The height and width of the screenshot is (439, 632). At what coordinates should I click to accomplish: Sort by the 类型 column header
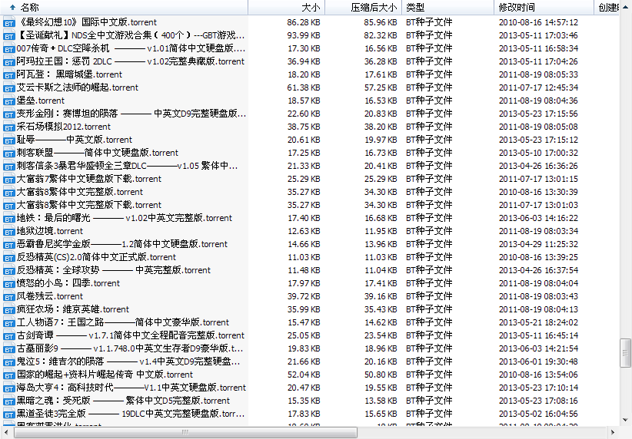tap(447, 7)
